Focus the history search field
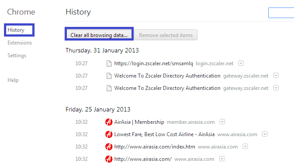 pyautogui.click(x=281, y=13)
